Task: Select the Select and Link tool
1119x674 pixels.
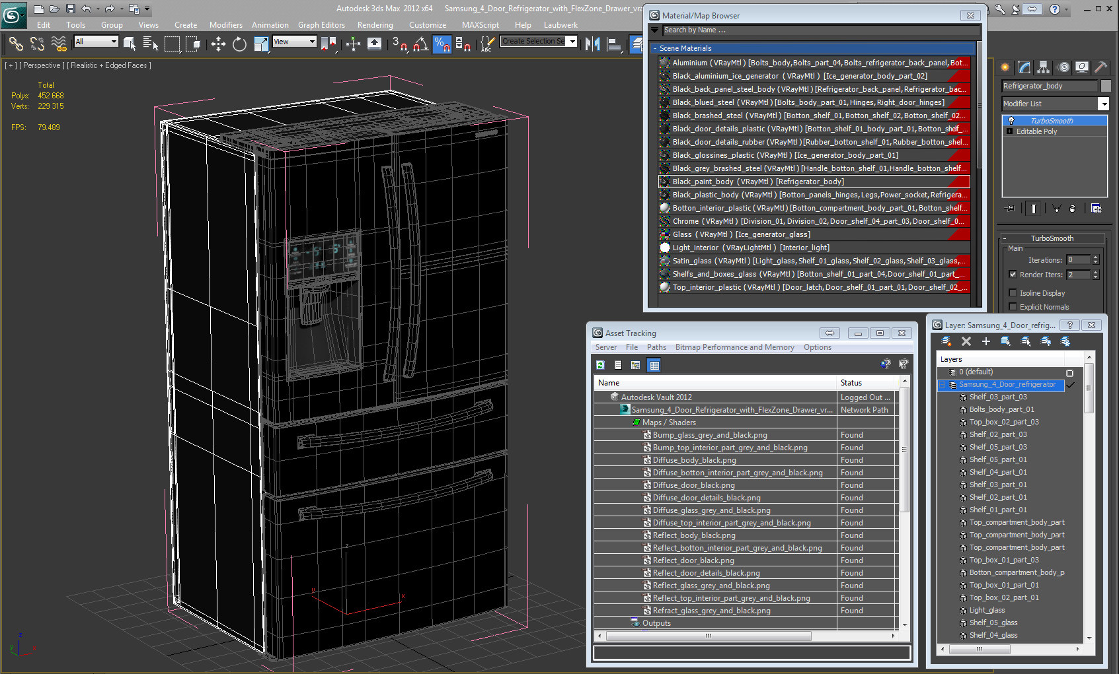Action: (x=16, y=44)
